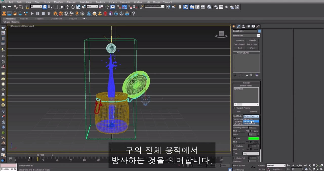Open the View reference coordinate dropdown
Viewport: 324px width, 171px height.
tap(92, 6)
